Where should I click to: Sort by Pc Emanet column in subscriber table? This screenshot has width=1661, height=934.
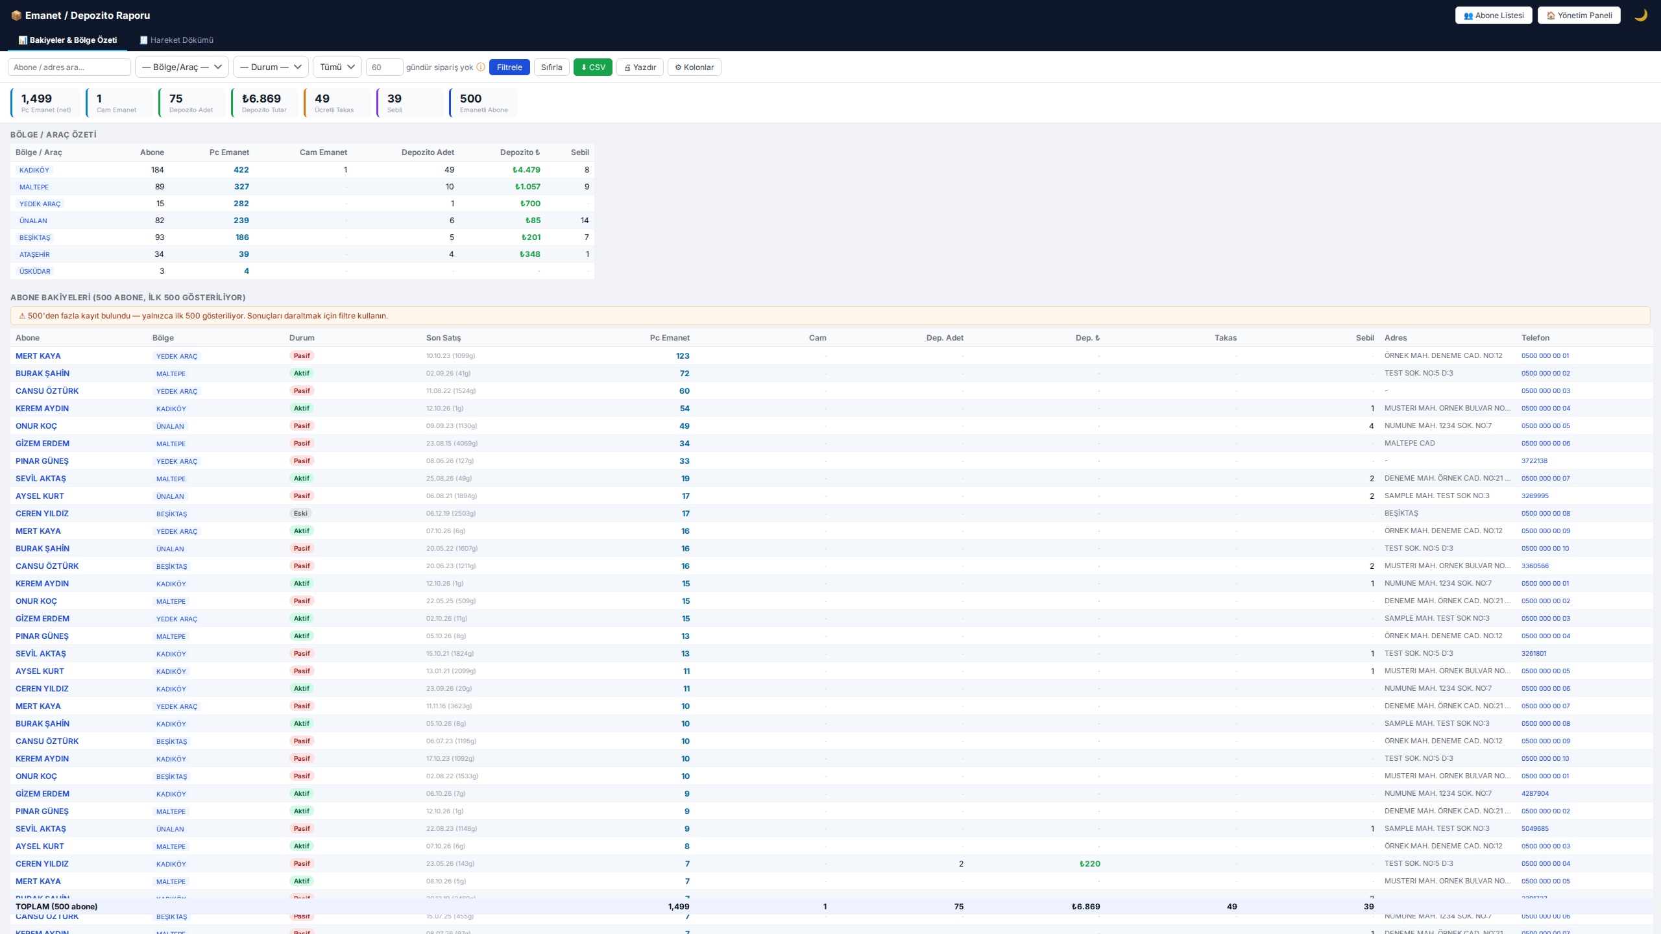pos(670,337)
